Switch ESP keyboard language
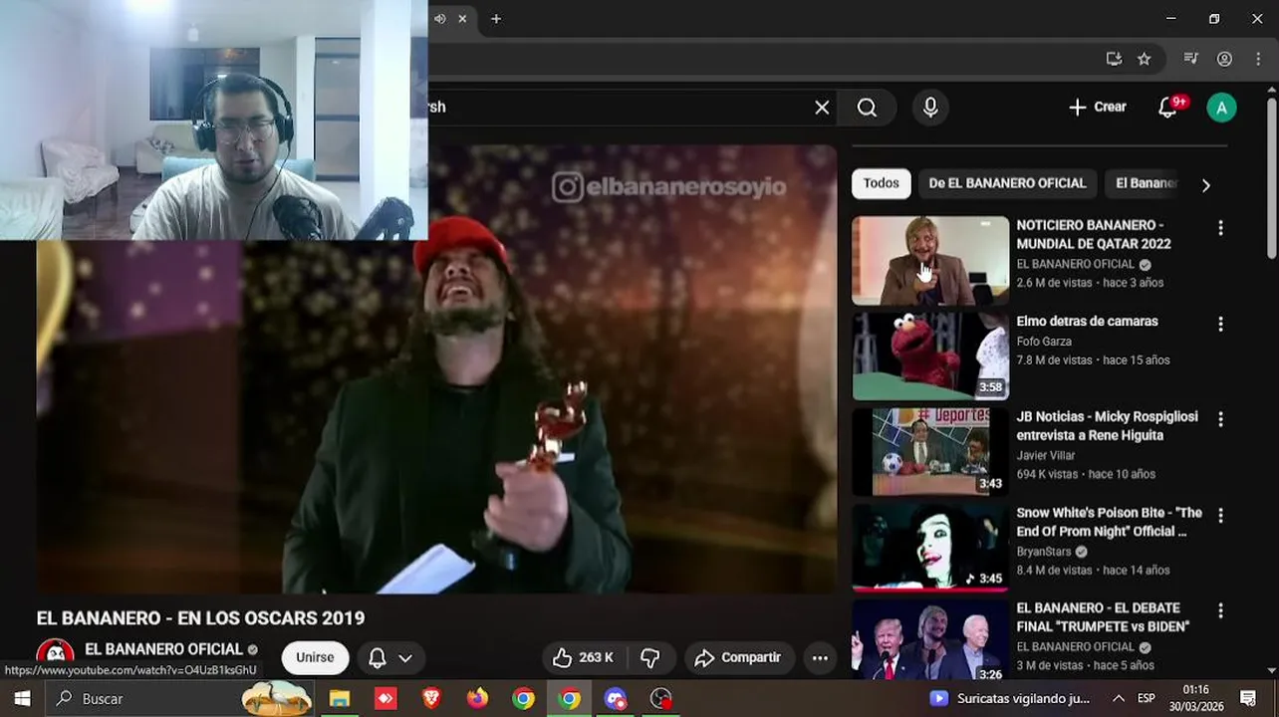This screenshot has width=1279, height=717. 1147,698
